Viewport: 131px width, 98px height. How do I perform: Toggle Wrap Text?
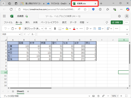click(95, 28)
